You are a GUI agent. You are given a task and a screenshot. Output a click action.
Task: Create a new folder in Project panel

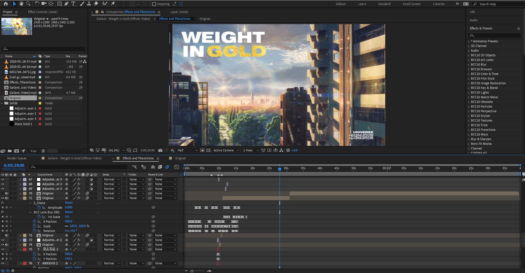10,151
